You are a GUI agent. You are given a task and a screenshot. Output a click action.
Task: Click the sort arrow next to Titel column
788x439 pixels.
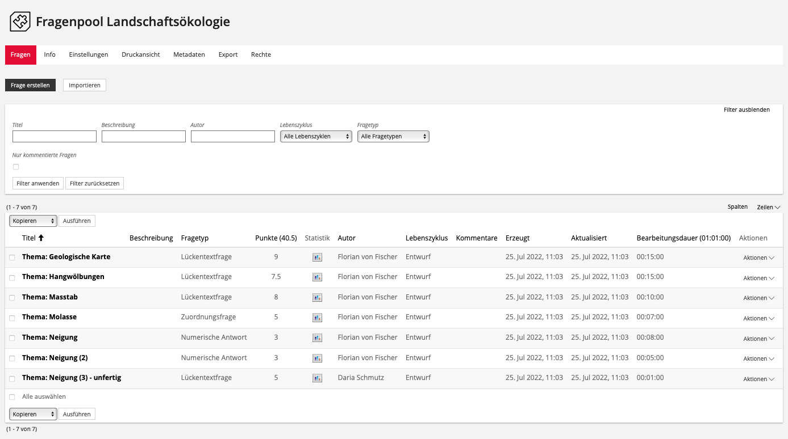pyautogui.click(x=41, y=238)
